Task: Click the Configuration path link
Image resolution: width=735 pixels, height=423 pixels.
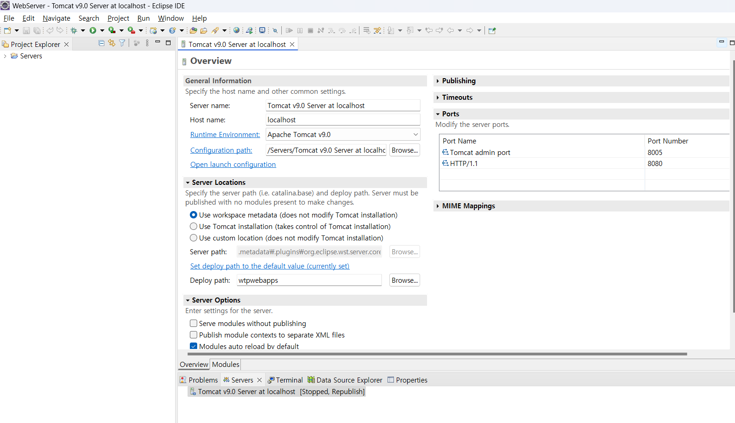Action: click(x=221, y=150)
